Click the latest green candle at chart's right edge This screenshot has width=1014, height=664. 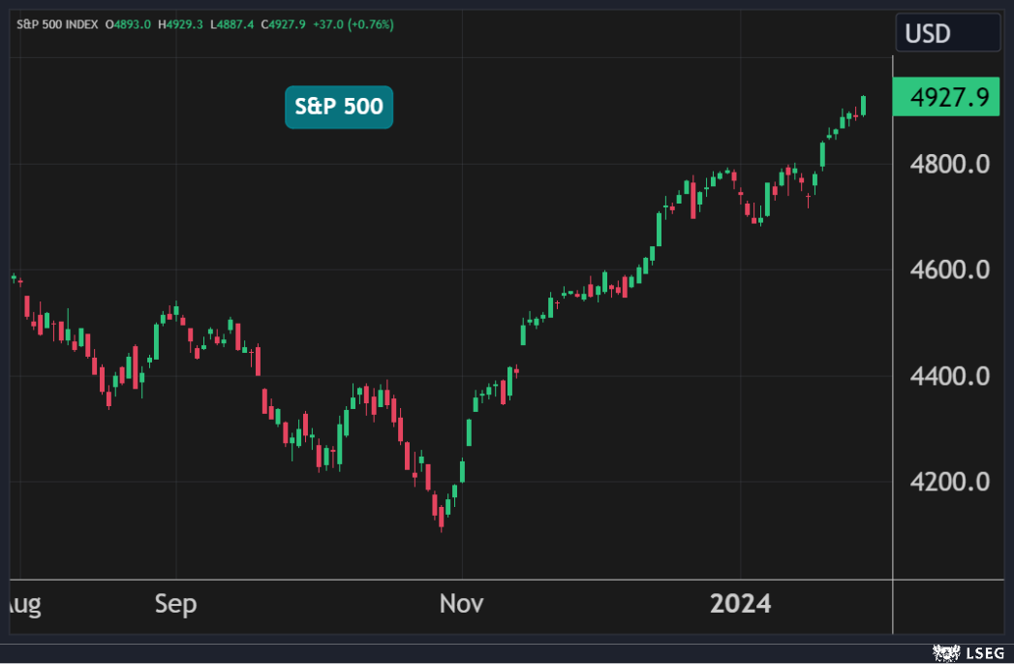(x=863, y=105)
